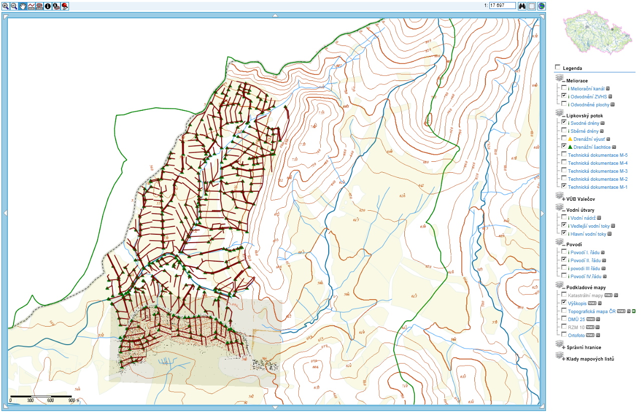Click the legend icon next to Svodné drény
Screen dimensions: 643x413
602,123
